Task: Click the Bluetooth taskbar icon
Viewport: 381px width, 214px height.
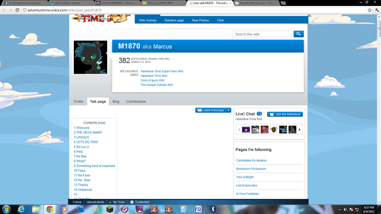Action: (x=213, y=209)
